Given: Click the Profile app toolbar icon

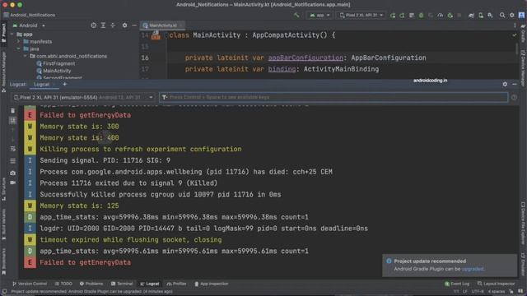Looking at the screenshot, I should click(441, 15).
